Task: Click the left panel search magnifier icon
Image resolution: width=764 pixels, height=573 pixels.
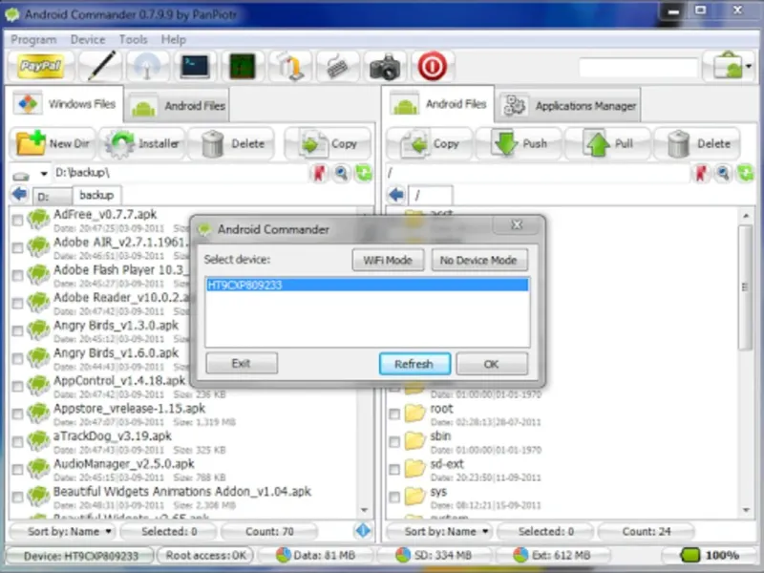Action: 341,173
